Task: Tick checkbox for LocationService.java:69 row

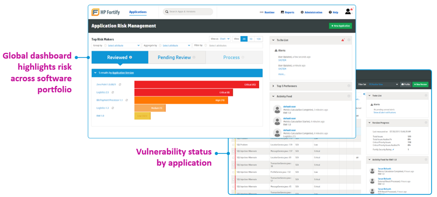Action: 232,157
